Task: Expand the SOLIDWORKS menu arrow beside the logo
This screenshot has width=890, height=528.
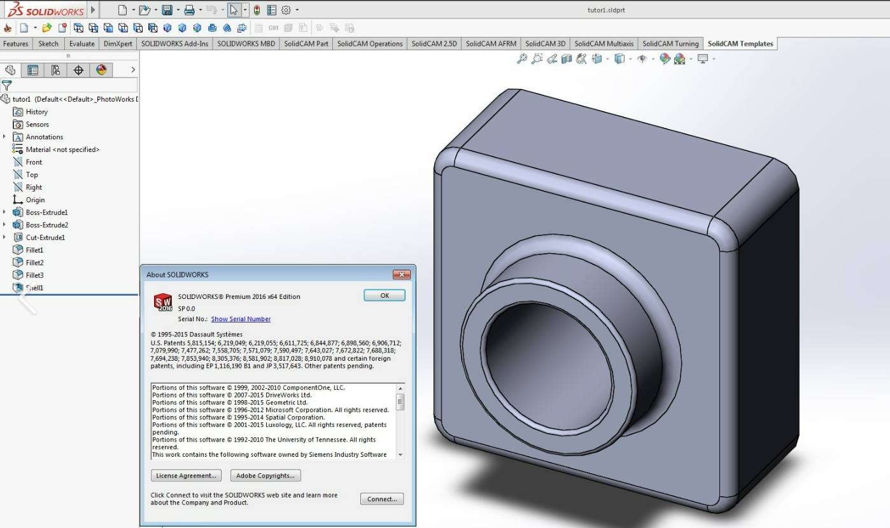Action: point(94,10)
